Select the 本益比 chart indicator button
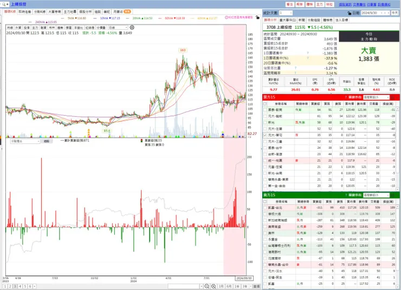The height and width of the screenshot is (290, 401). coord(79,28)
